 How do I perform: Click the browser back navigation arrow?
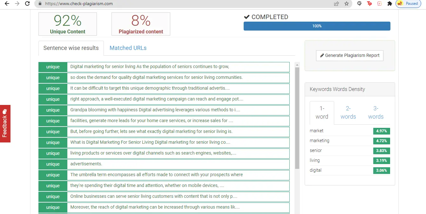[7, 3]
